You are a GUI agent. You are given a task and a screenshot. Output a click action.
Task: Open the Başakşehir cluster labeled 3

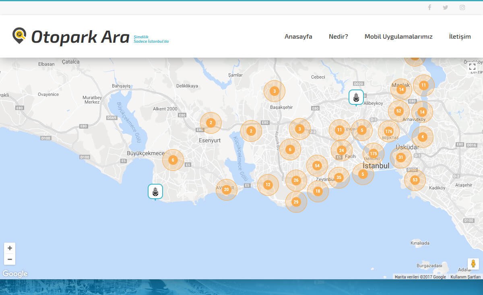(x=275, y=91)
